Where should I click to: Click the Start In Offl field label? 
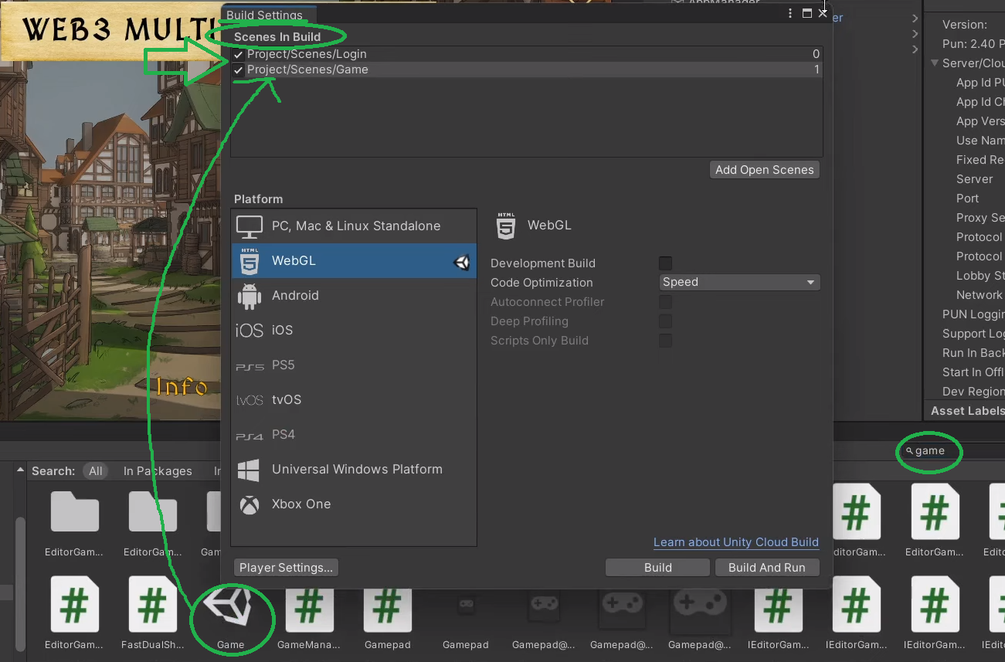[973, 372]
